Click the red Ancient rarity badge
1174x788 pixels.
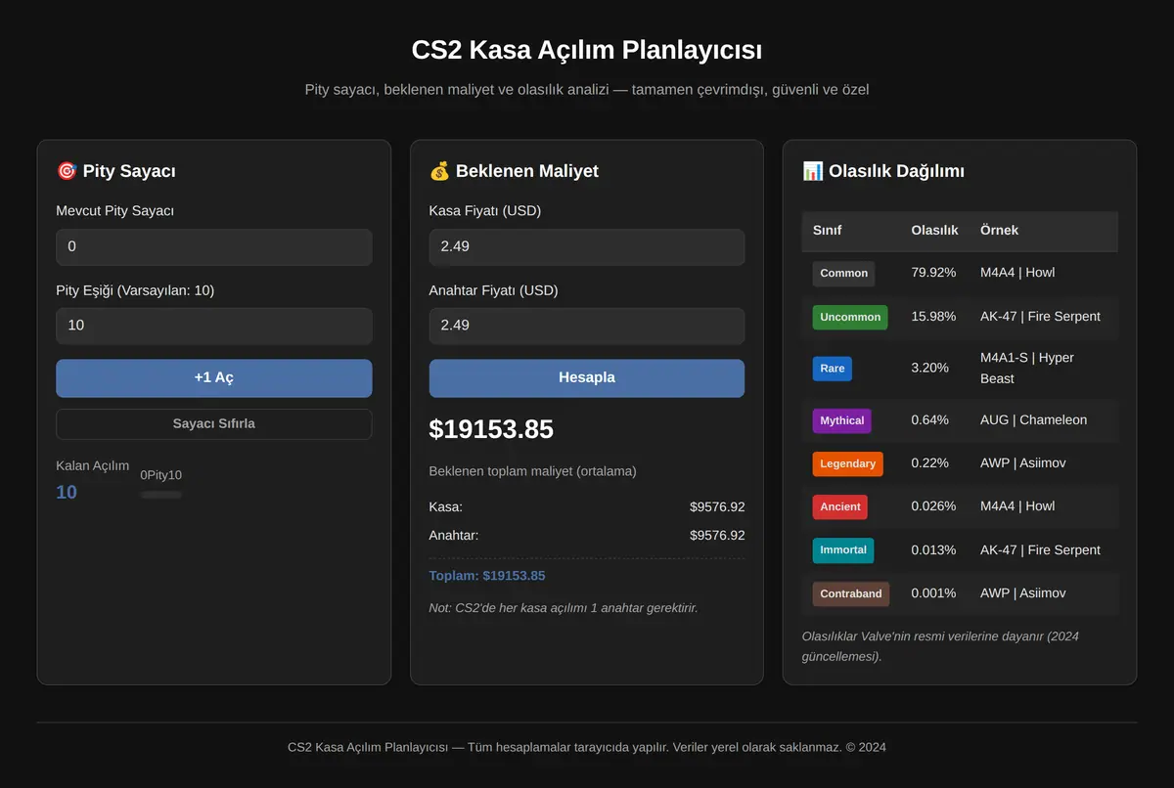pyautogui.click(x=839, y=506)
